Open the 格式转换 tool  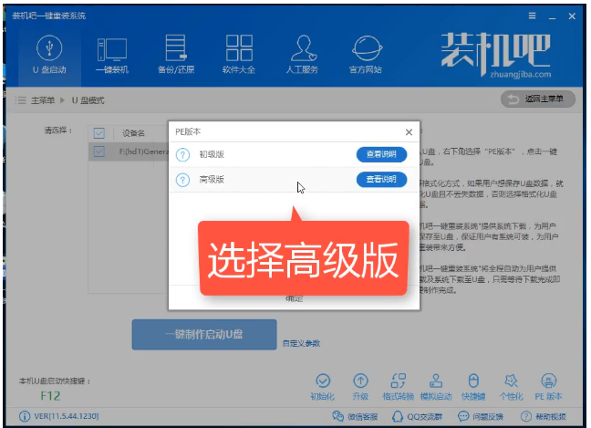pyautogui.click(x=397, y=381)
